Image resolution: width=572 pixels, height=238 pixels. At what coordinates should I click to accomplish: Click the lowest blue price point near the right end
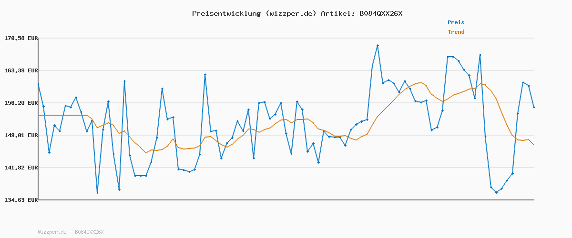496,193
